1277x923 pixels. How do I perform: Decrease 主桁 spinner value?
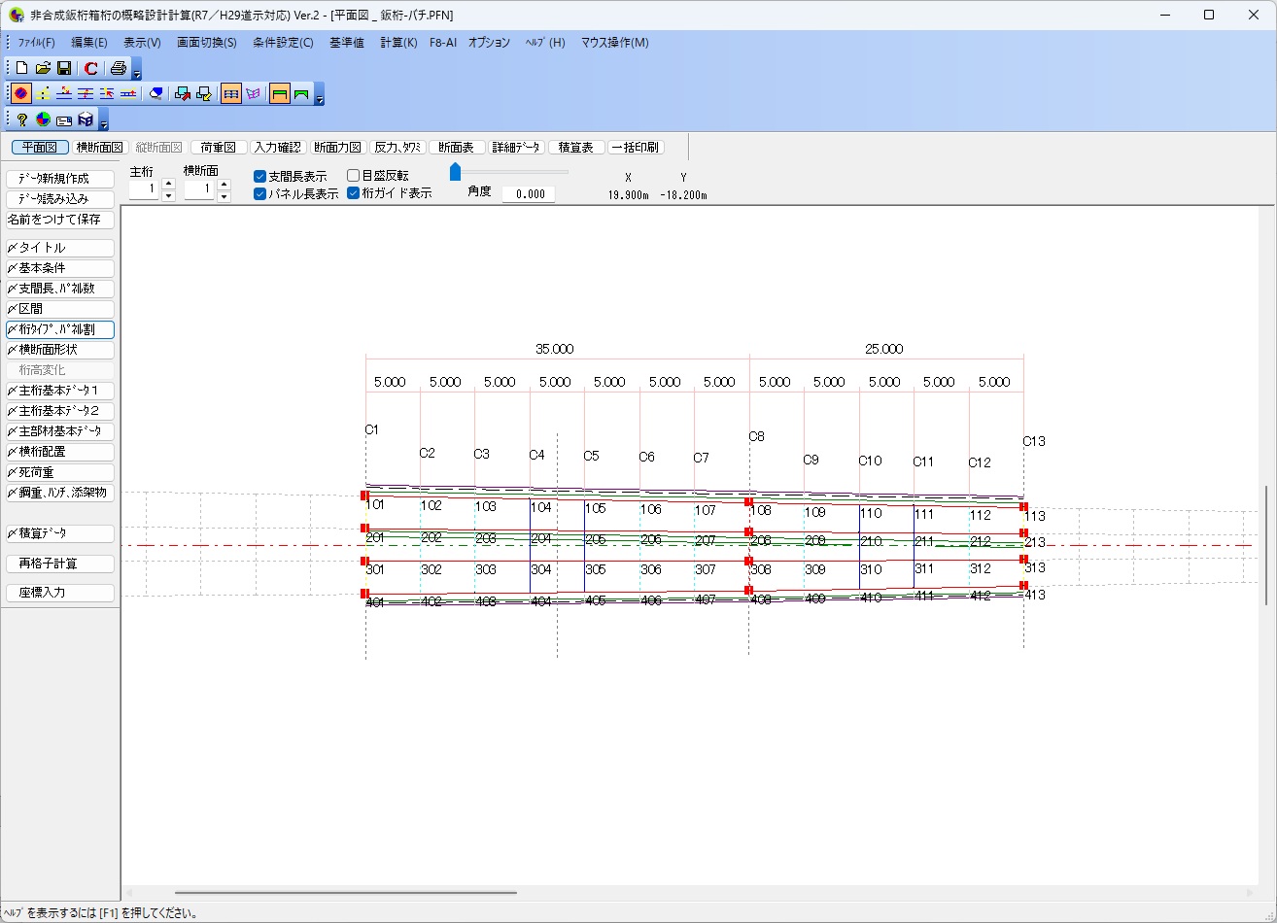168,195
